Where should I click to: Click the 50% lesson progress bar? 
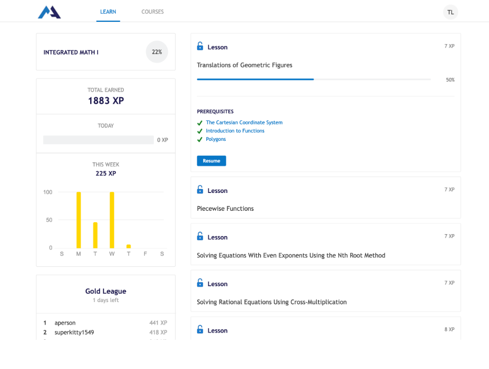[313, 79]
